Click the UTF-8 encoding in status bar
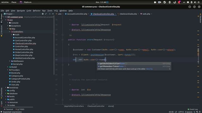Viewport: 202px width, 113px height. point(181,112)
